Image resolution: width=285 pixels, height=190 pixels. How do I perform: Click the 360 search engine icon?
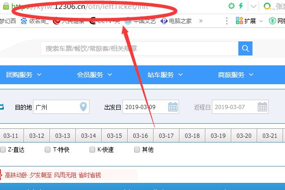[267, 7]
